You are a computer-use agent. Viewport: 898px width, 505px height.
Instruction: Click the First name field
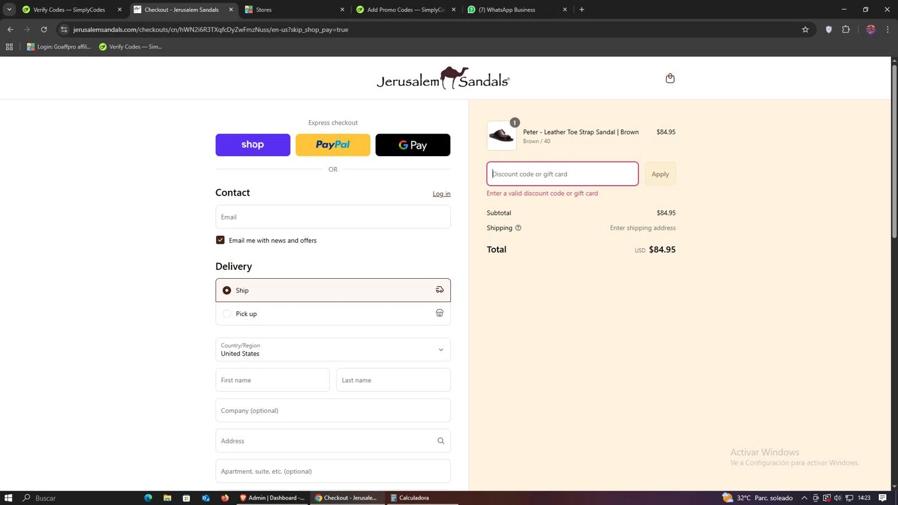(272, 380)
